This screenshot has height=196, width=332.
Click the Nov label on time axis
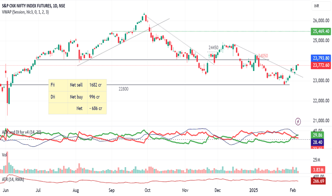tap(185, 190)
